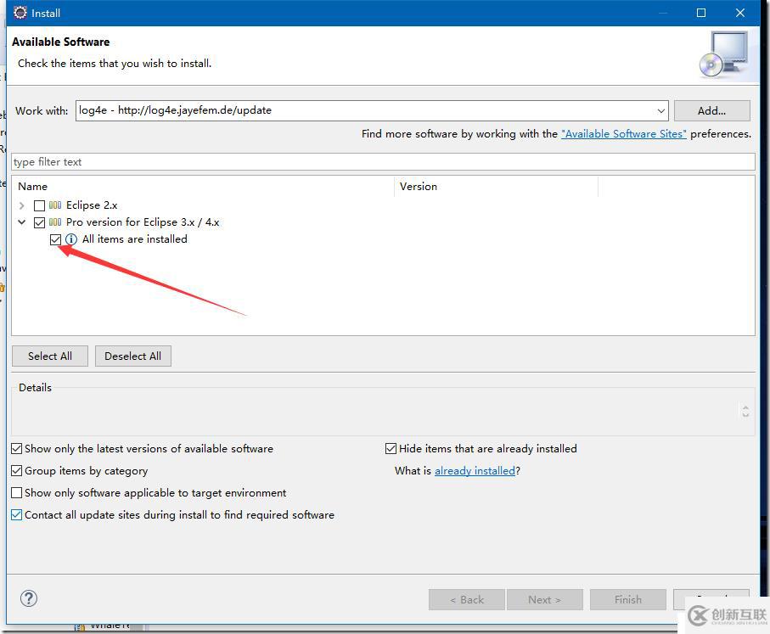Click the Next button
Viewport: 770px width, 634px height.
(x=544, y=599)
